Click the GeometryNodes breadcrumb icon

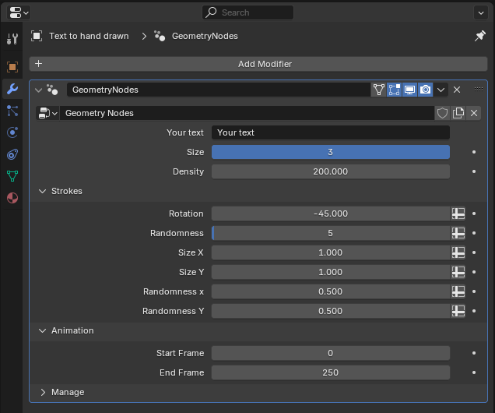click(160, 36)
